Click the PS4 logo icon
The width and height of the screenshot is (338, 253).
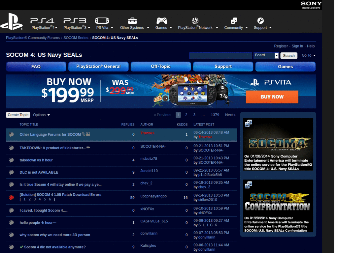pos(43,21)
